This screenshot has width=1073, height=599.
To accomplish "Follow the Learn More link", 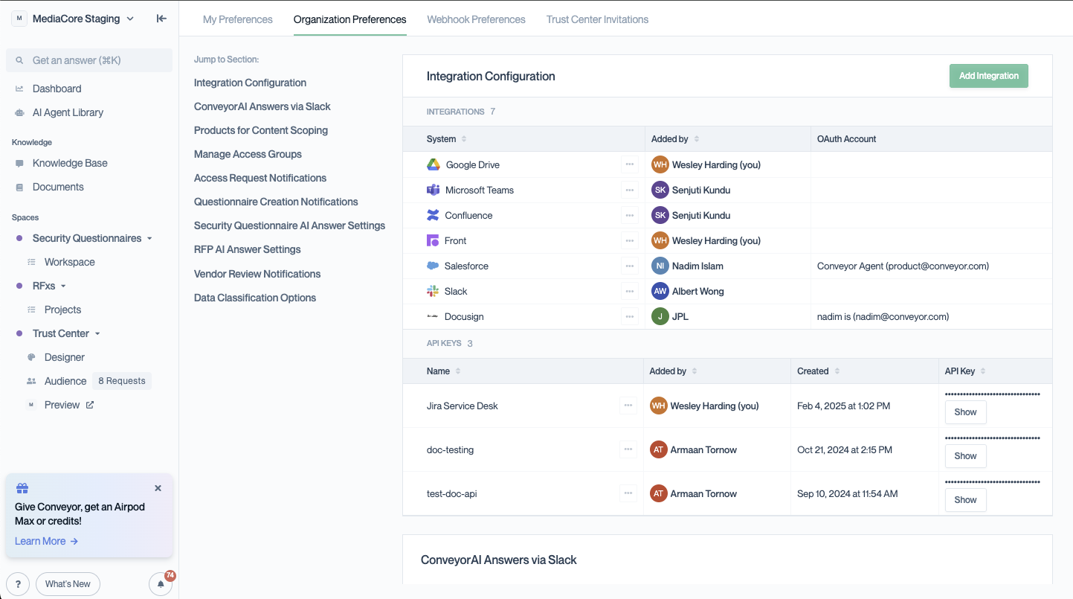I will (46, 541).
